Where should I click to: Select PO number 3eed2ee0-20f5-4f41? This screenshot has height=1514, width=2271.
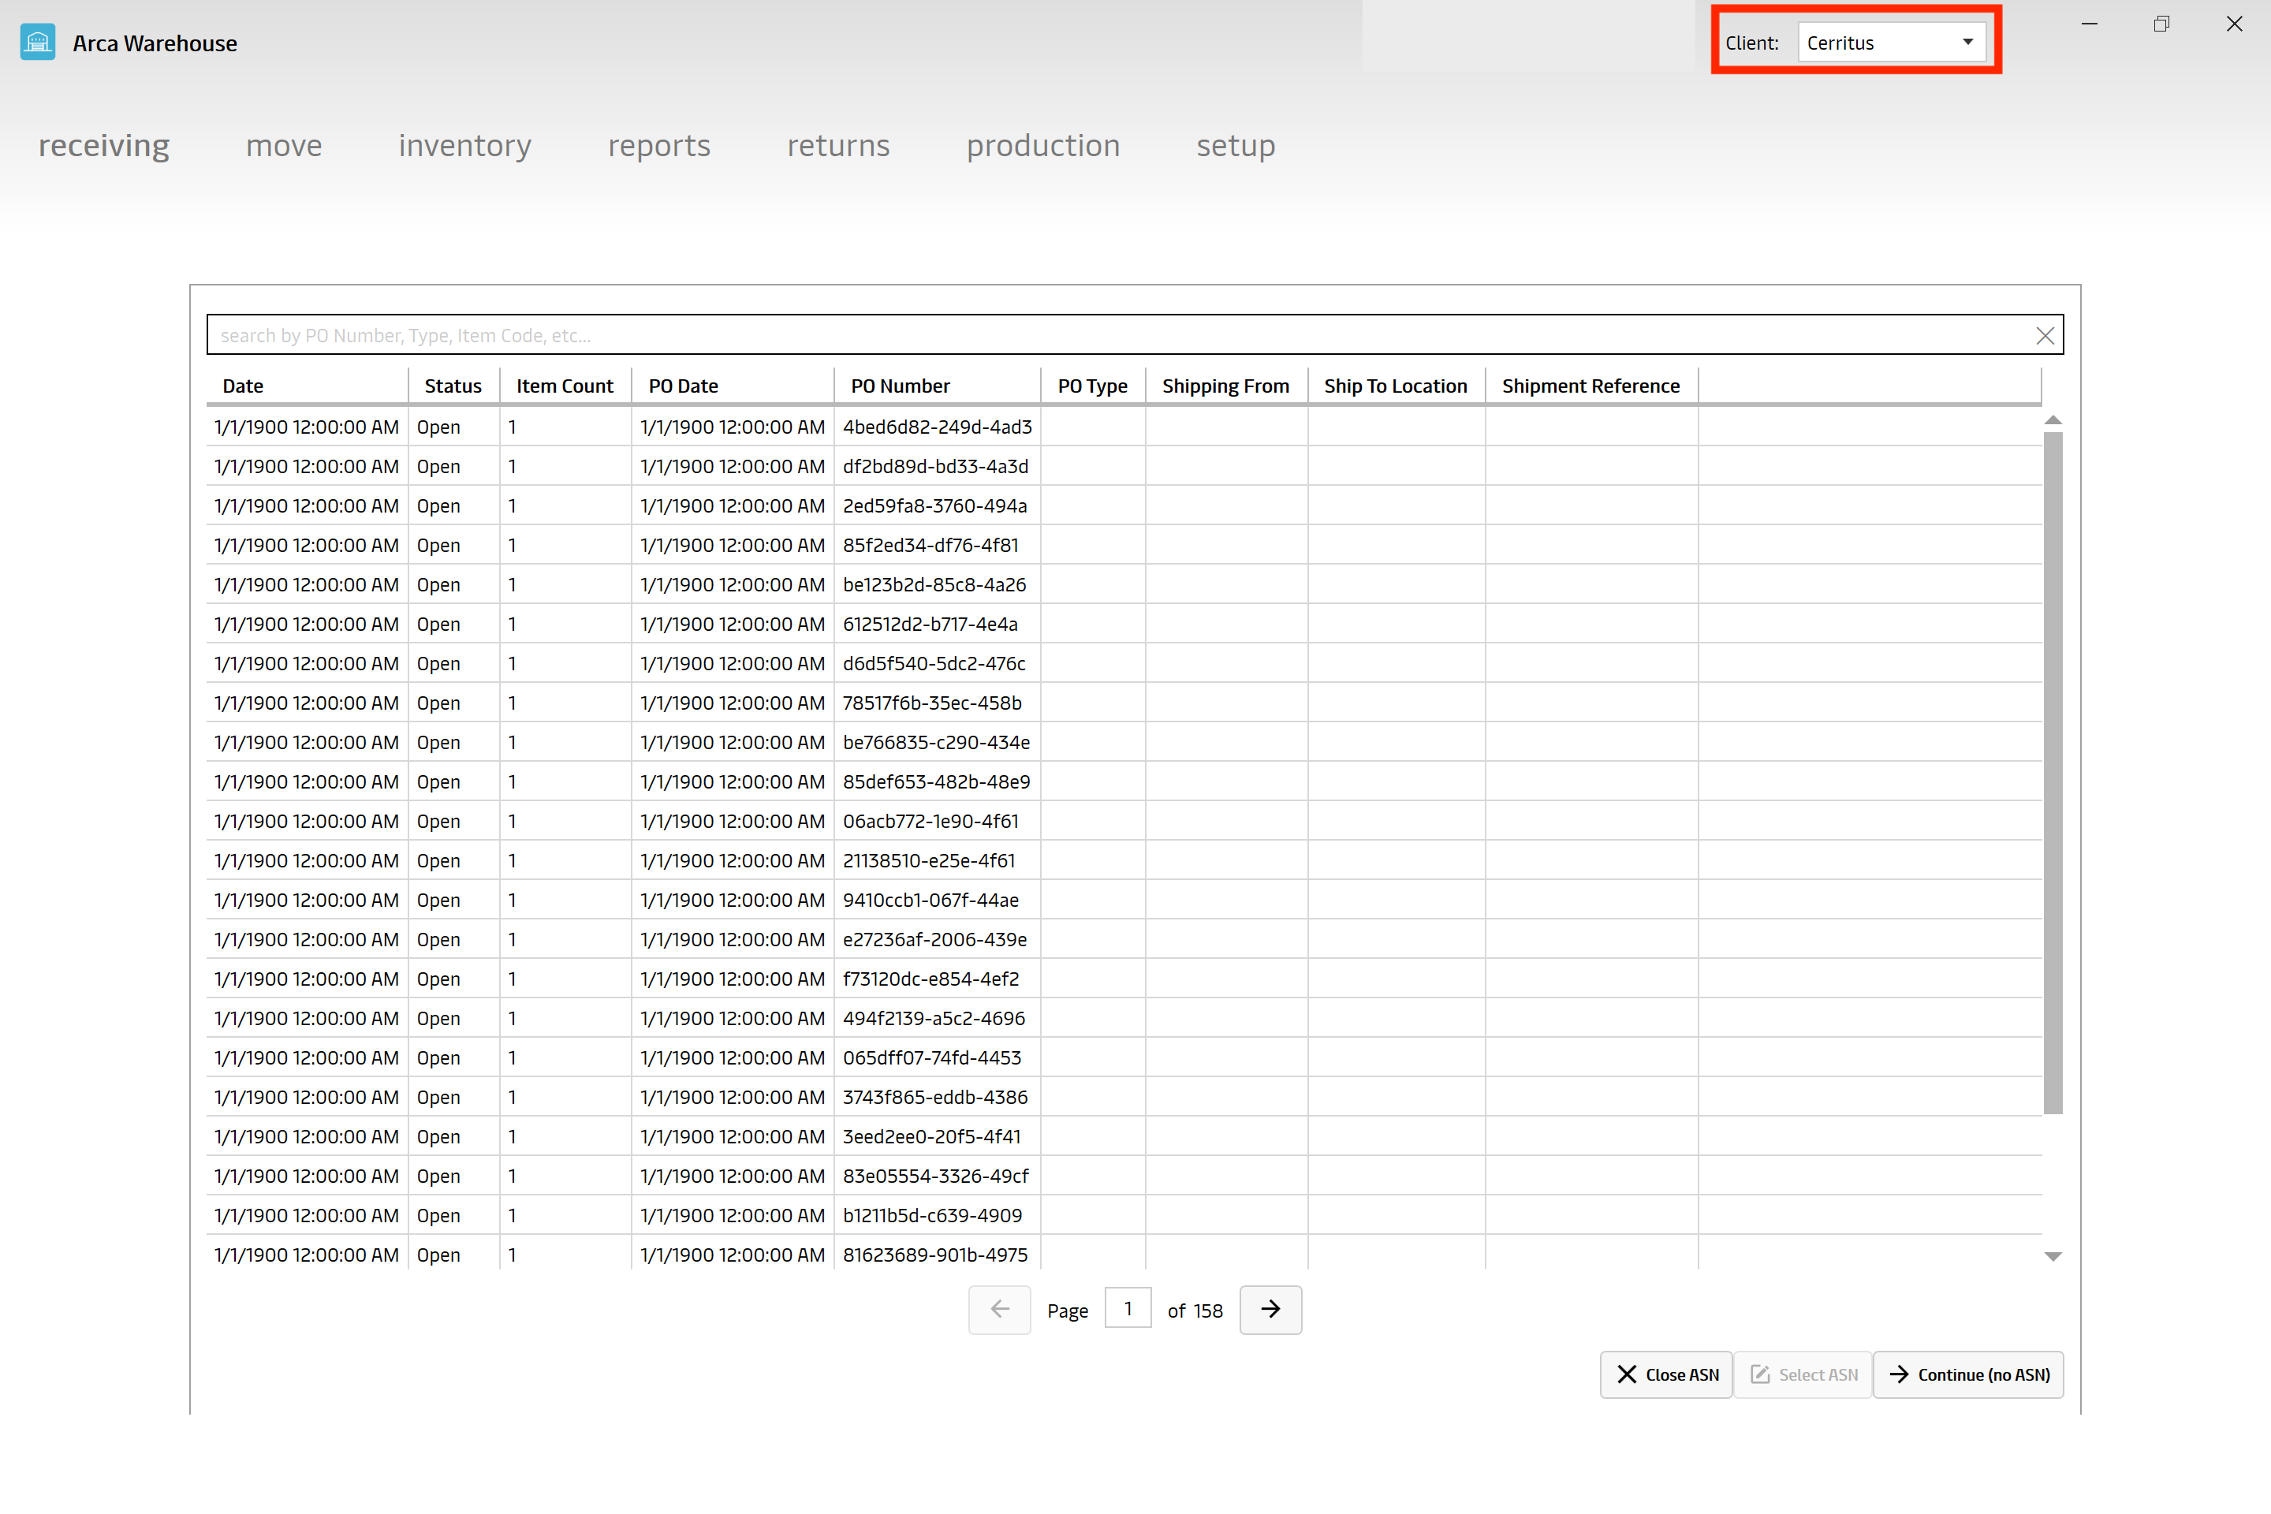click(930, 1136)
